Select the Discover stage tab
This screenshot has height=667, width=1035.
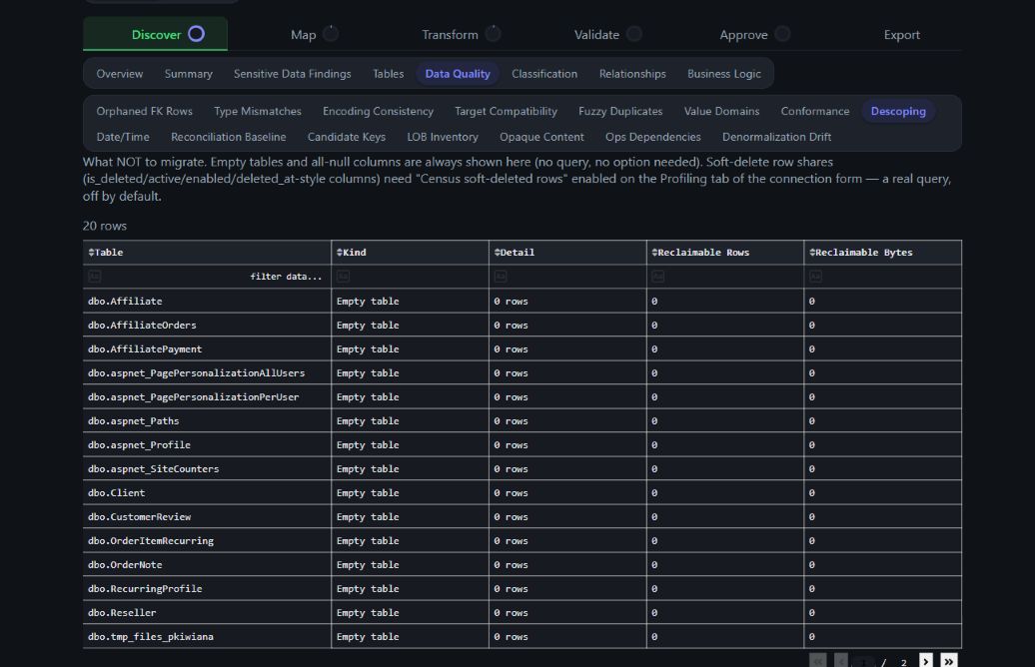[156, 35]
